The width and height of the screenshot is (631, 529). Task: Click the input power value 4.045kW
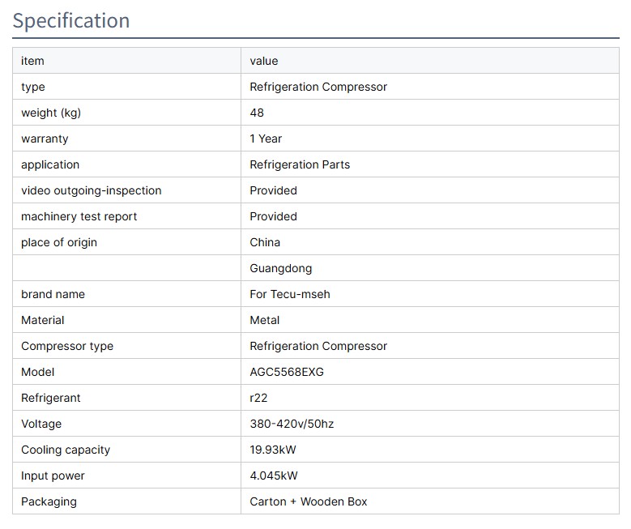274,476
